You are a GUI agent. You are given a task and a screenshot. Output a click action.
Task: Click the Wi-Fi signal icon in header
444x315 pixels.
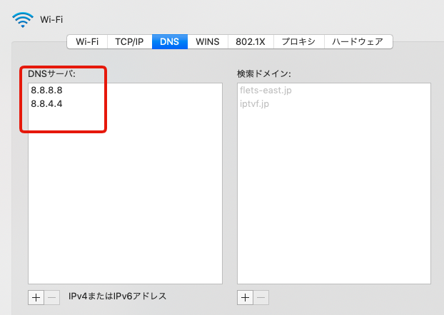click(23, 19)
